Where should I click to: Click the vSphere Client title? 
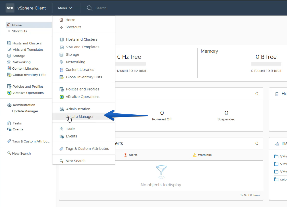pyautogui.click(x=31, y=8)
